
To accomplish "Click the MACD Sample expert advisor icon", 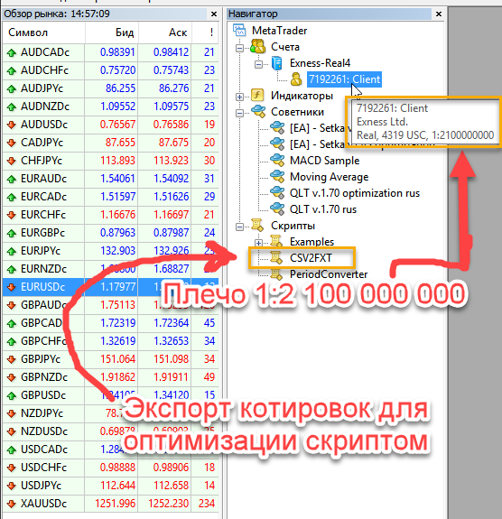I will point(277,161).
